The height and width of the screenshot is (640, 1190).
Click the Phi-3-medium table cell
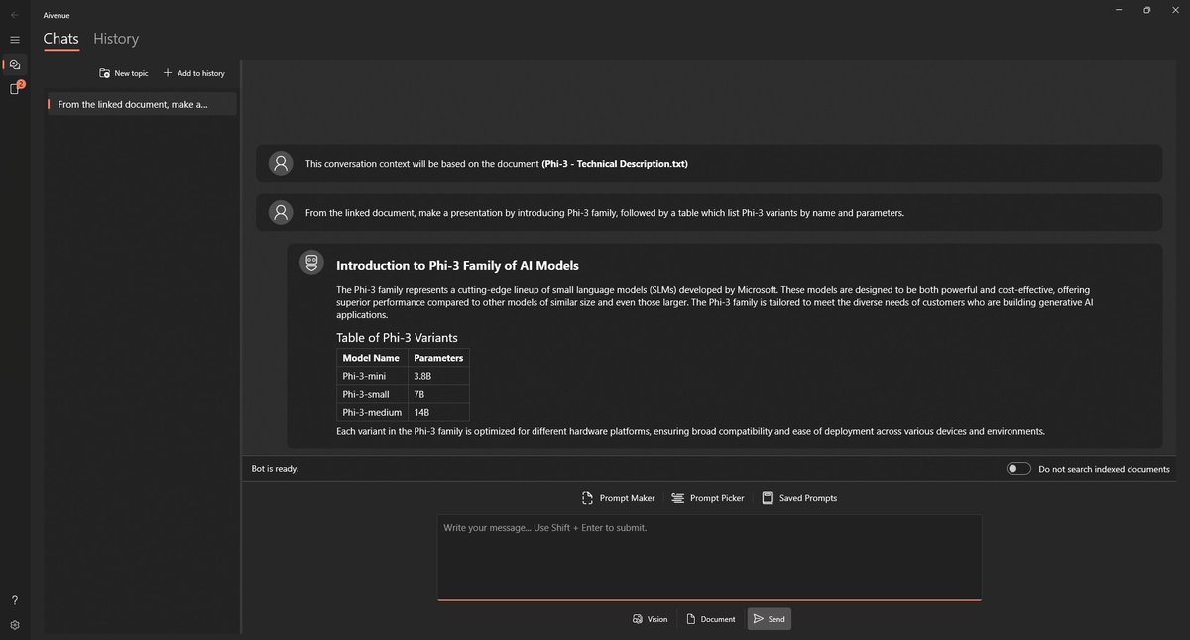click(372, 412)
